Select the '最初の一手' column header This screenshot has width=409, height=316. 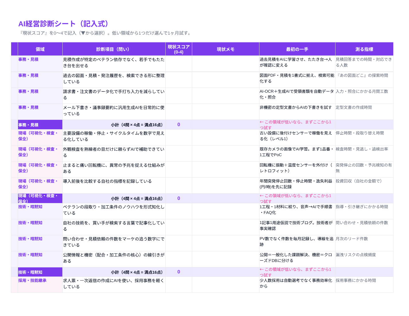[x=297, y=49]
